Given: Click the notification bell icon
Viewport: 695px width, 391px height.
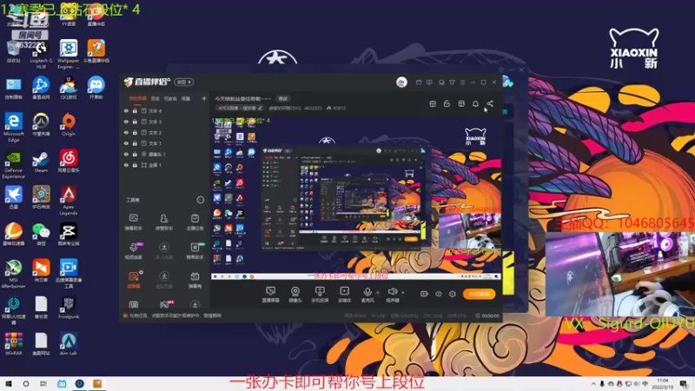Looking at the screenshot, I should pyautogui.click(x=475, y=103).
